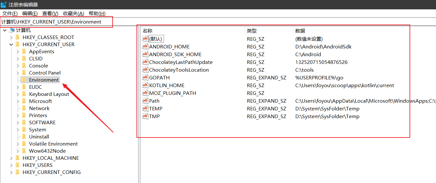This screenshot has height=183, width=436.
Task: Select the Path value's string icon
Action: 145,101
